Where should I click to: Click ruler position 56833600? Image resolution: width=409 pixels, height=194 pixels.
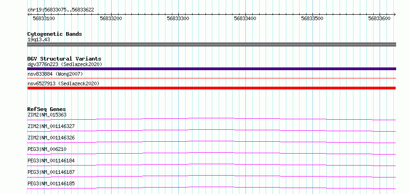(379, 18)
